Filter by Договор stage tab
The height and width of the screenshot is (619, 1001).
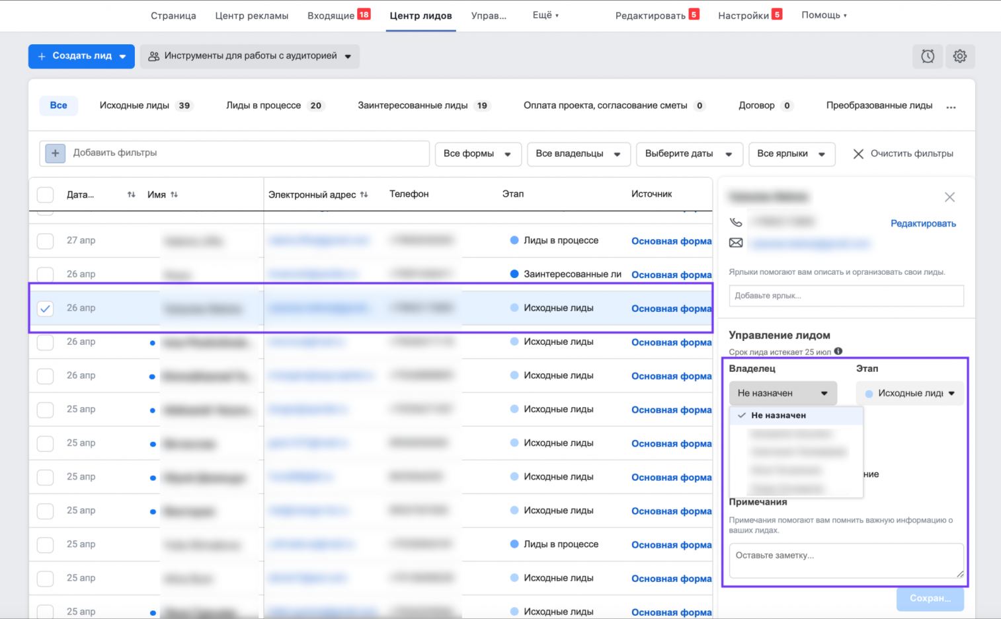click(766, 105)
